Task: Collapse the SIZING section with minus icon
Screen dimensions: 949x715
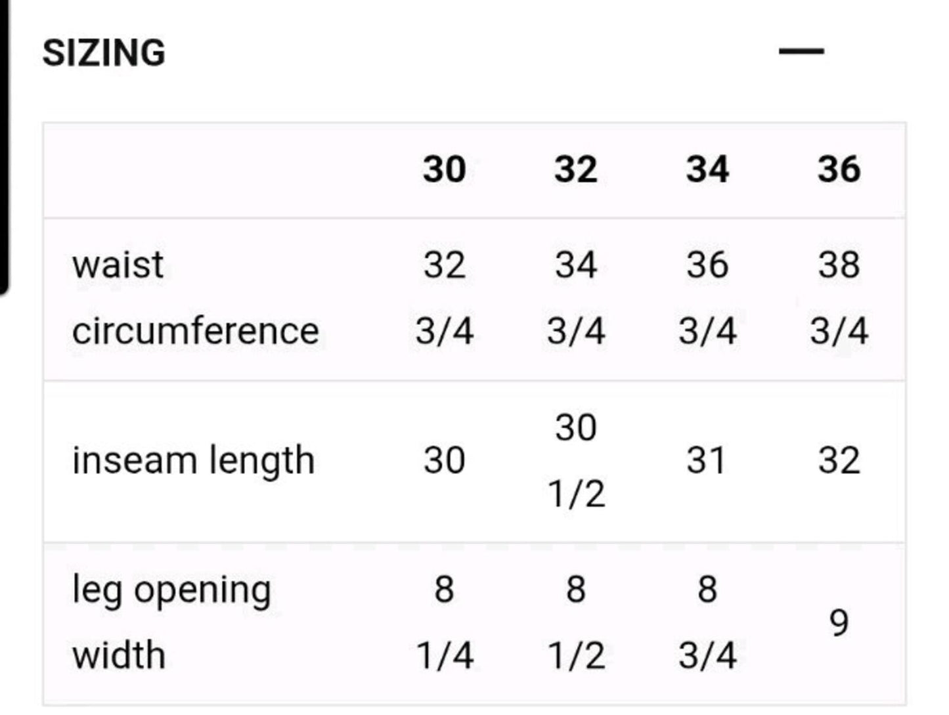Action: point(801,51)
